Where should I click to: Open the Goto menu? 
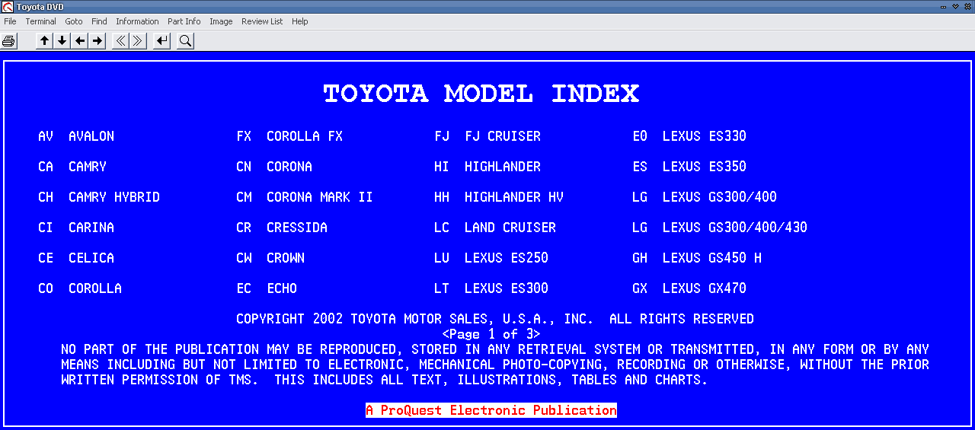[74, 21]
